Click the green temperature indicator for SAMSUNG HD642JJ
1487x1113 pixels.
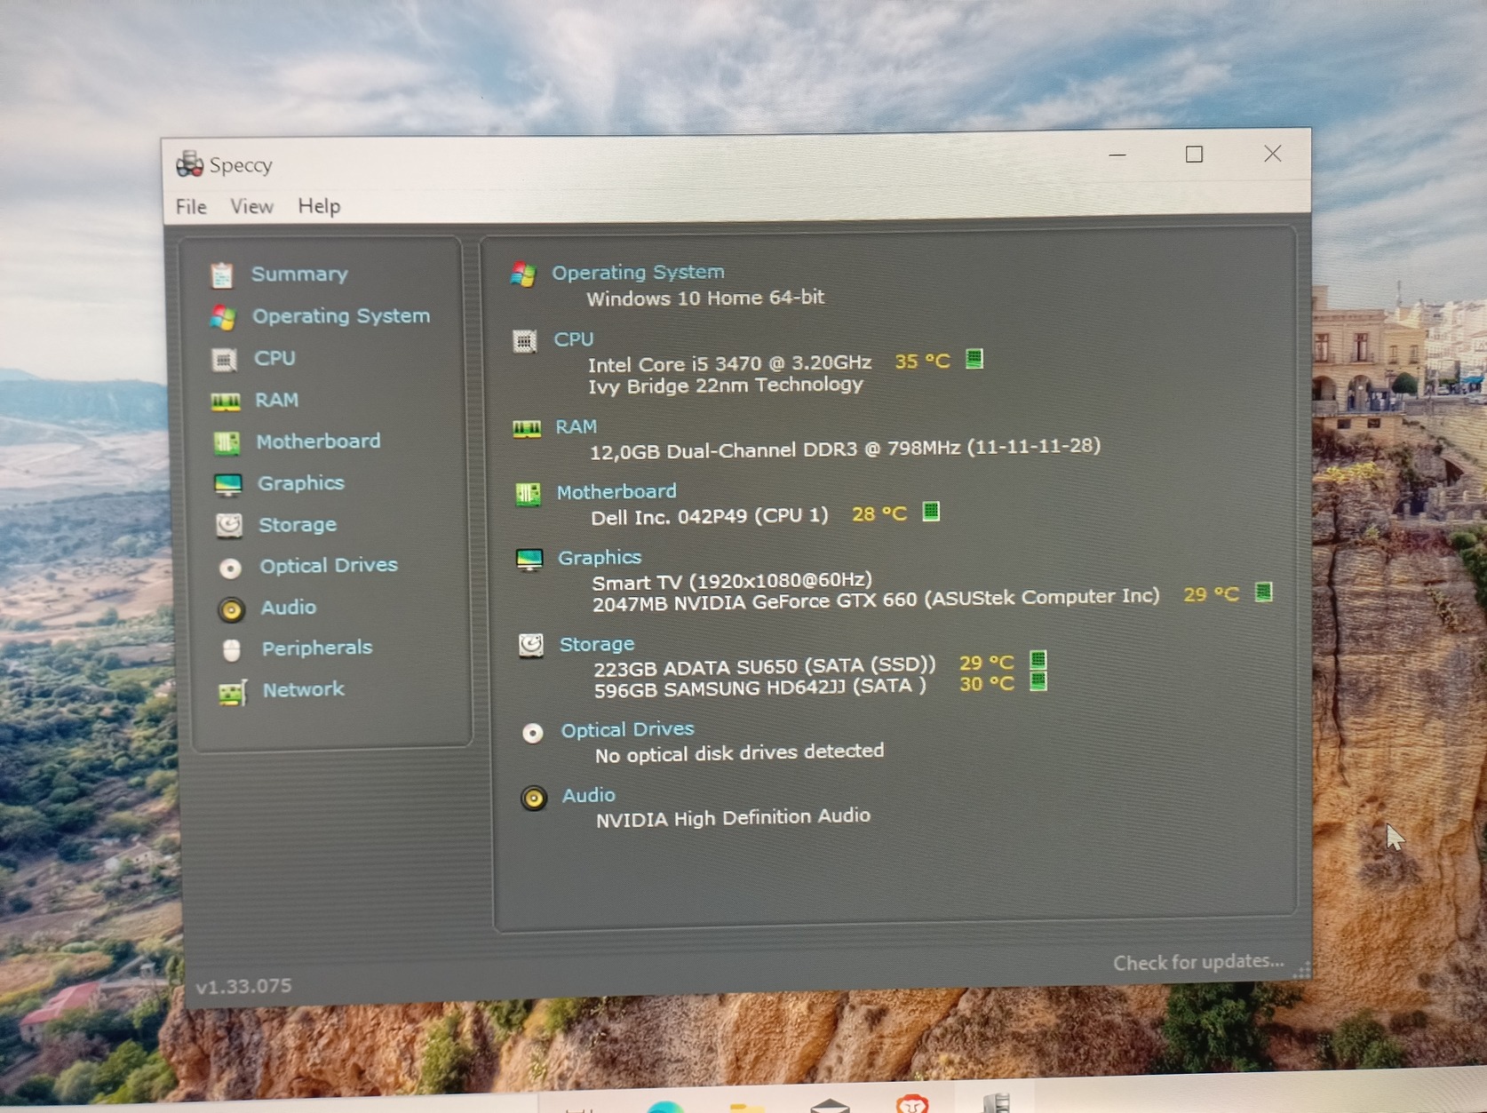pyautogui.click(x=1038, y=681)
